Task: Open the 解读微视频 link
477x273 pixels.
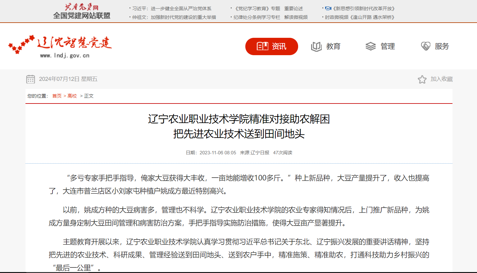Action: pos(296,17)
